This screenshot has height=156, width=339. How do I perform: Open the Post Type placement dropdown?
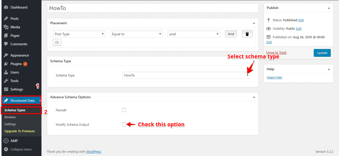[x=79, y=34]
